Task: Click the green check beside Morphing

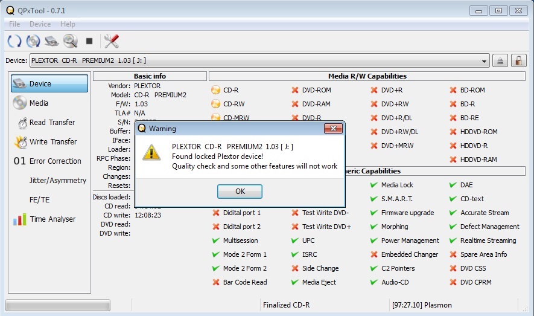Action: (374, 227)
